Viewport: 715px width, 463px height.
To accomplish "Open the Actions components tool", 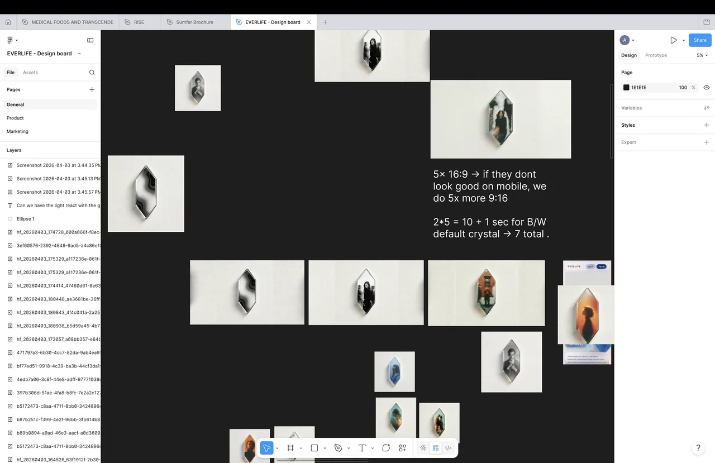I will click(x=402, y=448).
